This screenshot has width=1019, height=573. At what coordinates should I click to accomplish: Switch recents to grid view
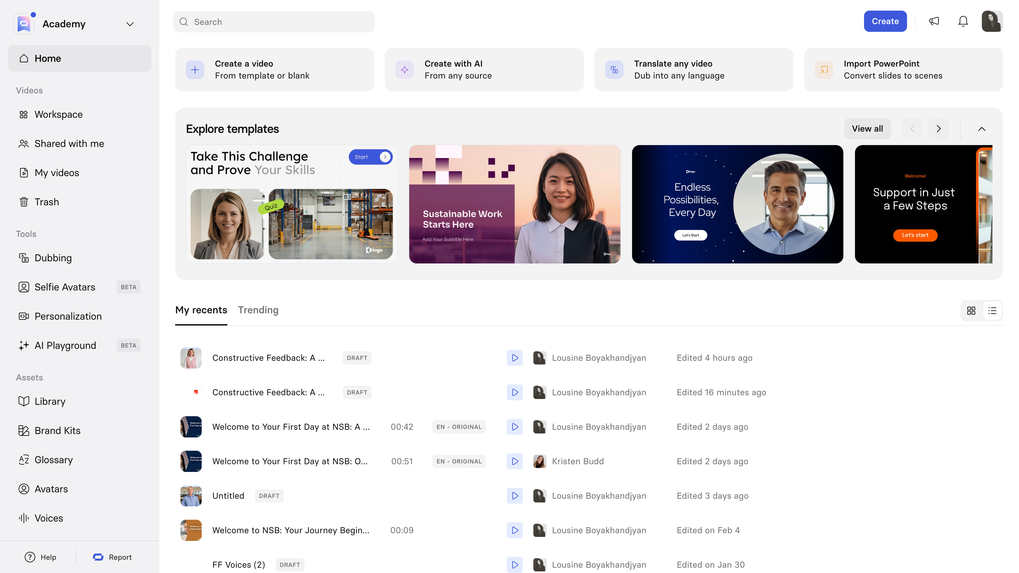(971, 311)
